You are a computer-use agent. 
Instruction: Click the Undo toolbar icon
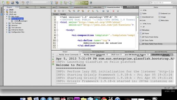[x=23, y=2]
